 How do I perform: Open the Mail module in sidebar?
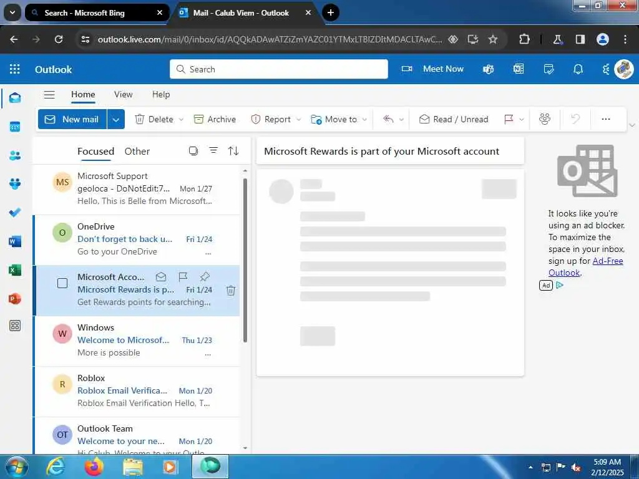[15, 98]
